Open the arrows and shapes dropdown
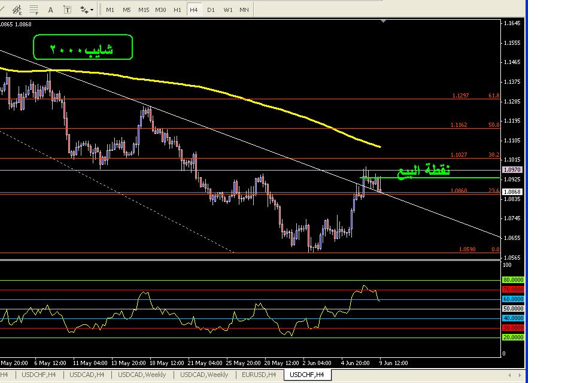Image resolution: width=568 pixels, height=383 pixels. pos(87,10)
